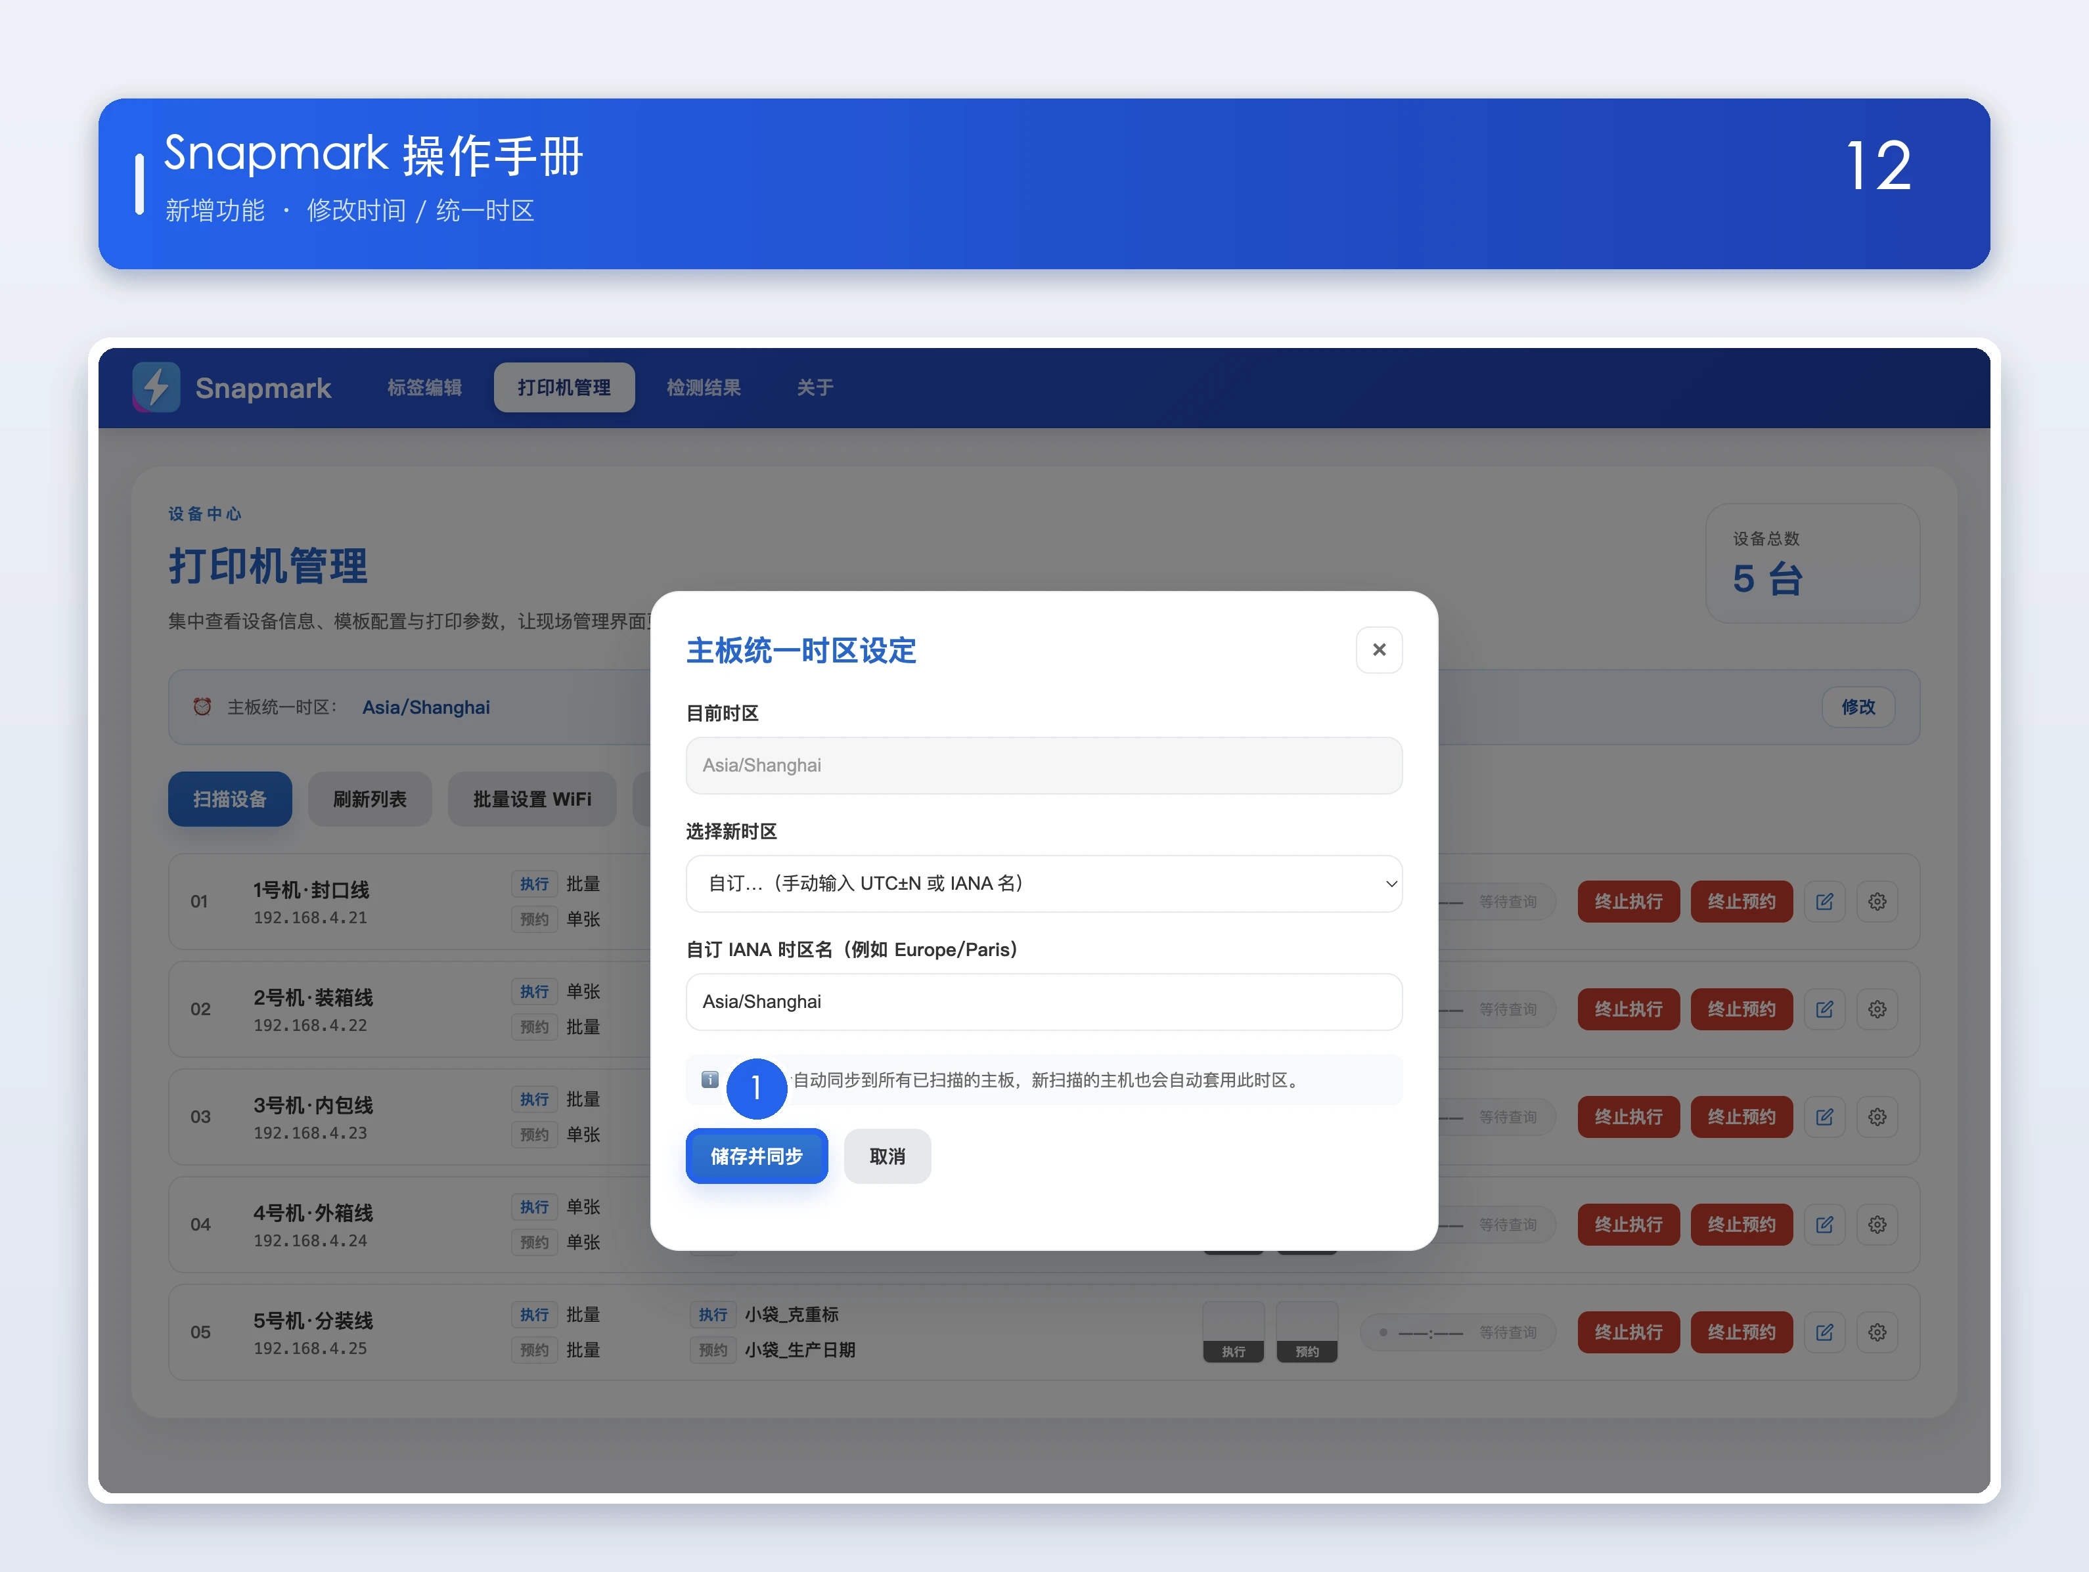The height and width of the screenshot is (1572, 2089).
Task: Click 储存并同步 button
Action: pos(757,1156)
